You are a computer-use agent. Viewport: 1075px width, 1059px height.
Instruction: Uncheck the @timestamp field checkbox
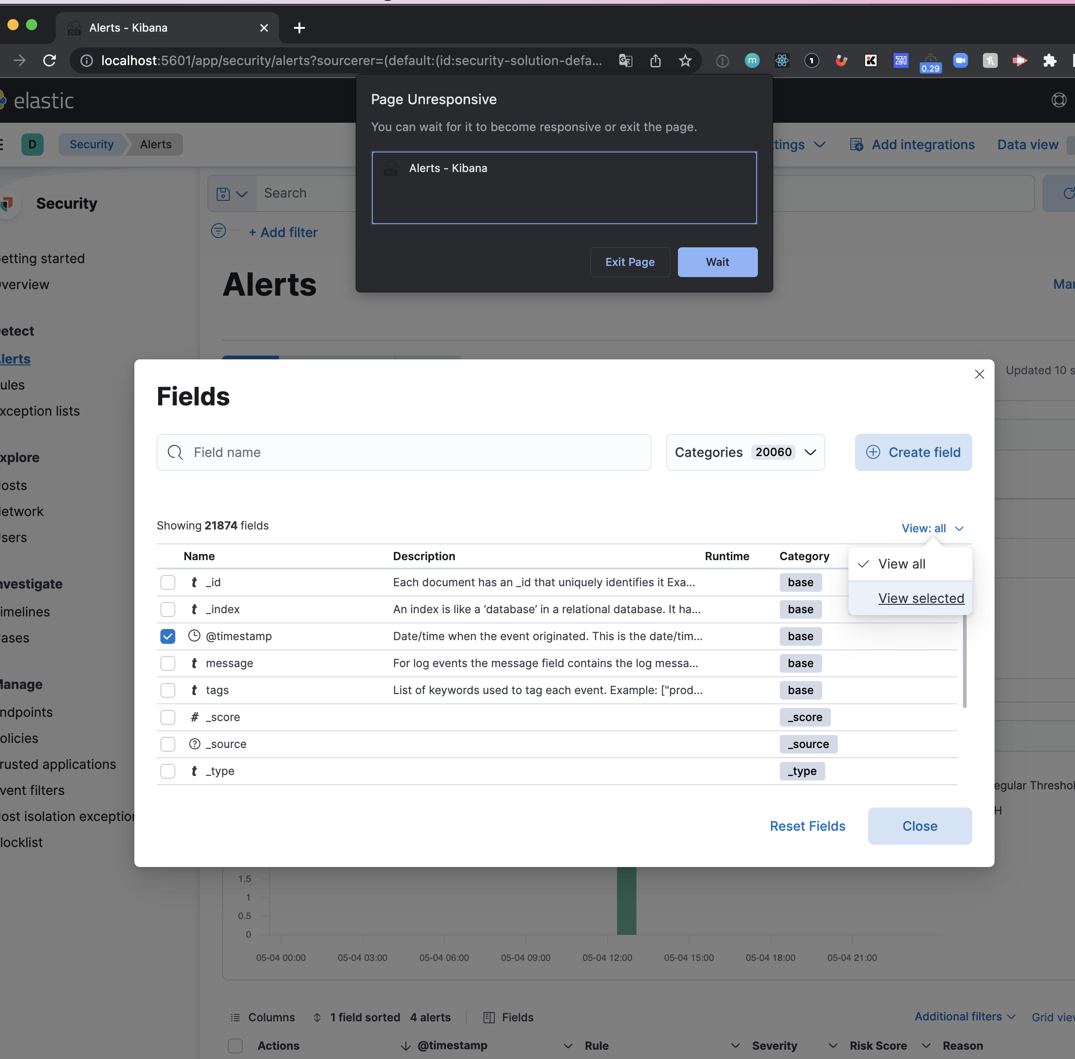pyautogui.click(x=167, y=636)
